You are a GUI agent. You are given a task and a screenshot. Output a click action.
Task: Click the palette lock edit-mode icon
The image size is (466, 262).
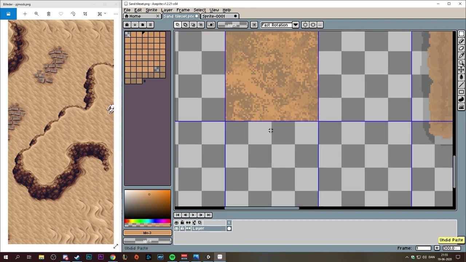click(x=127, y=25)
